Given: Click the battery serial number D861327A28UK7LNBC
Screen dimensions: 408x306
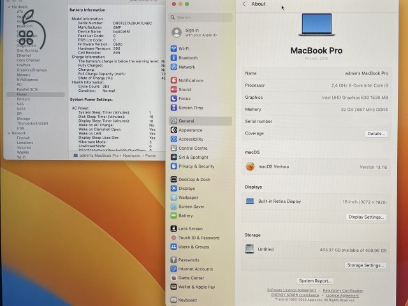Looking at the screenshot, I should click(133, 23).
